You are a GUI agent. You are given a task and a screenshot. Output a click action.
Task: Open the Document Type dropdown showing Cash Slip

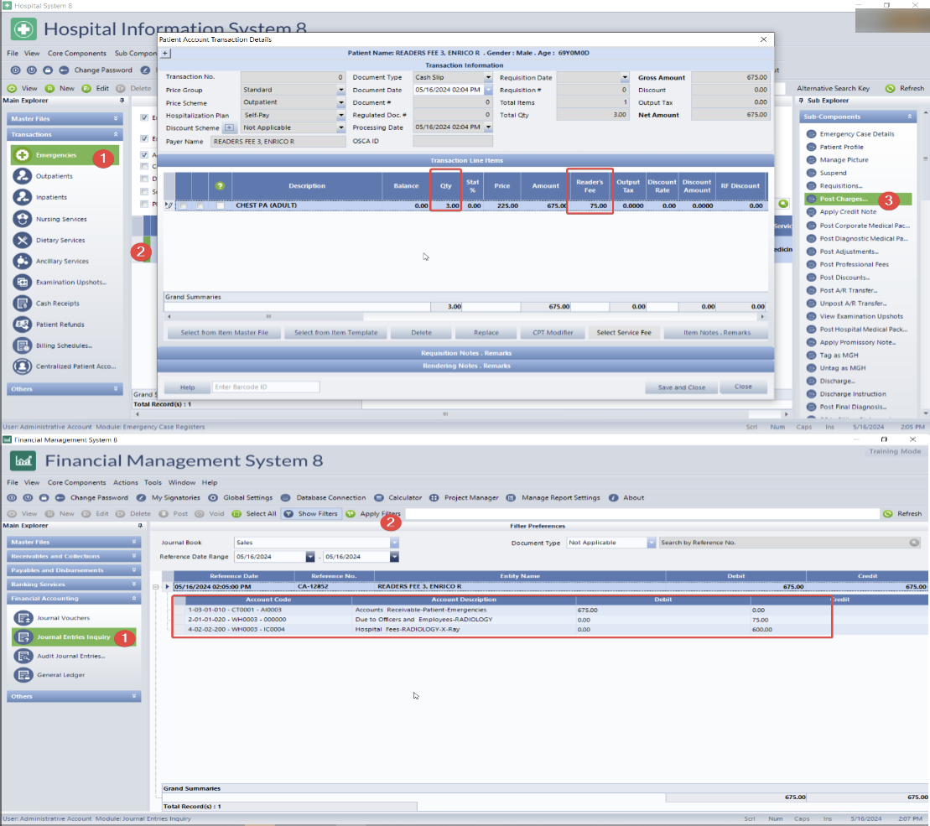(488, 77)
